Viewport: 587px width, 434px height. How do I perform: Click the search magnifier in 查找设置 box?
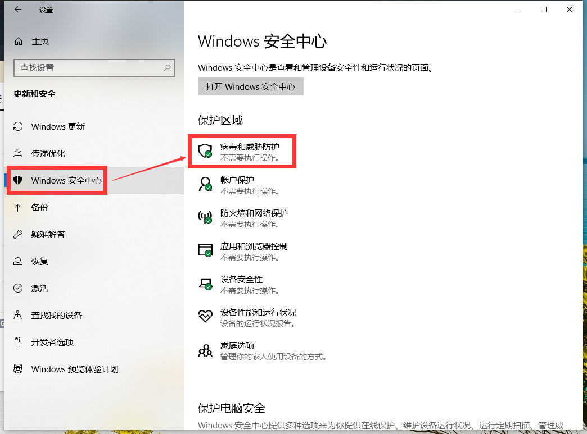167,68
